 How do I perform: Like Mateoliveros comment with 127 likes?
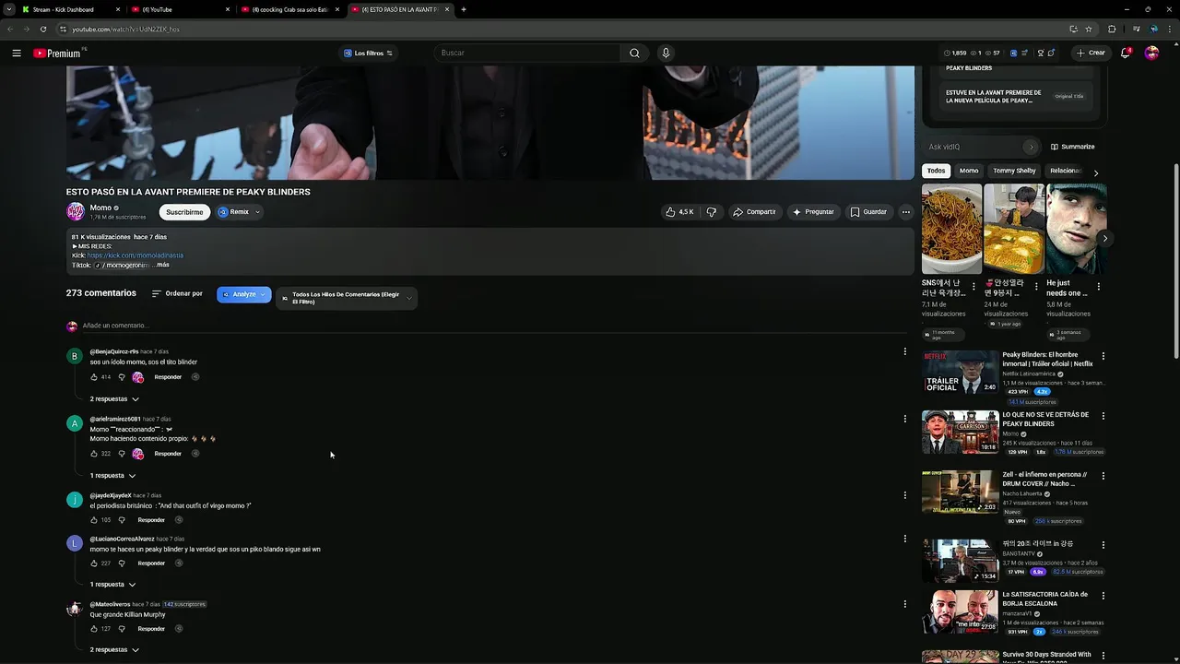pos(94,629)
